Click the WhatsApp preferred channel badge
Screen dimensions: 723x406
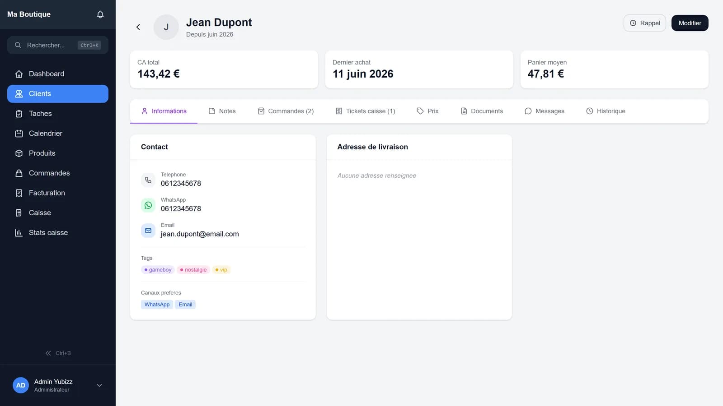157,304
